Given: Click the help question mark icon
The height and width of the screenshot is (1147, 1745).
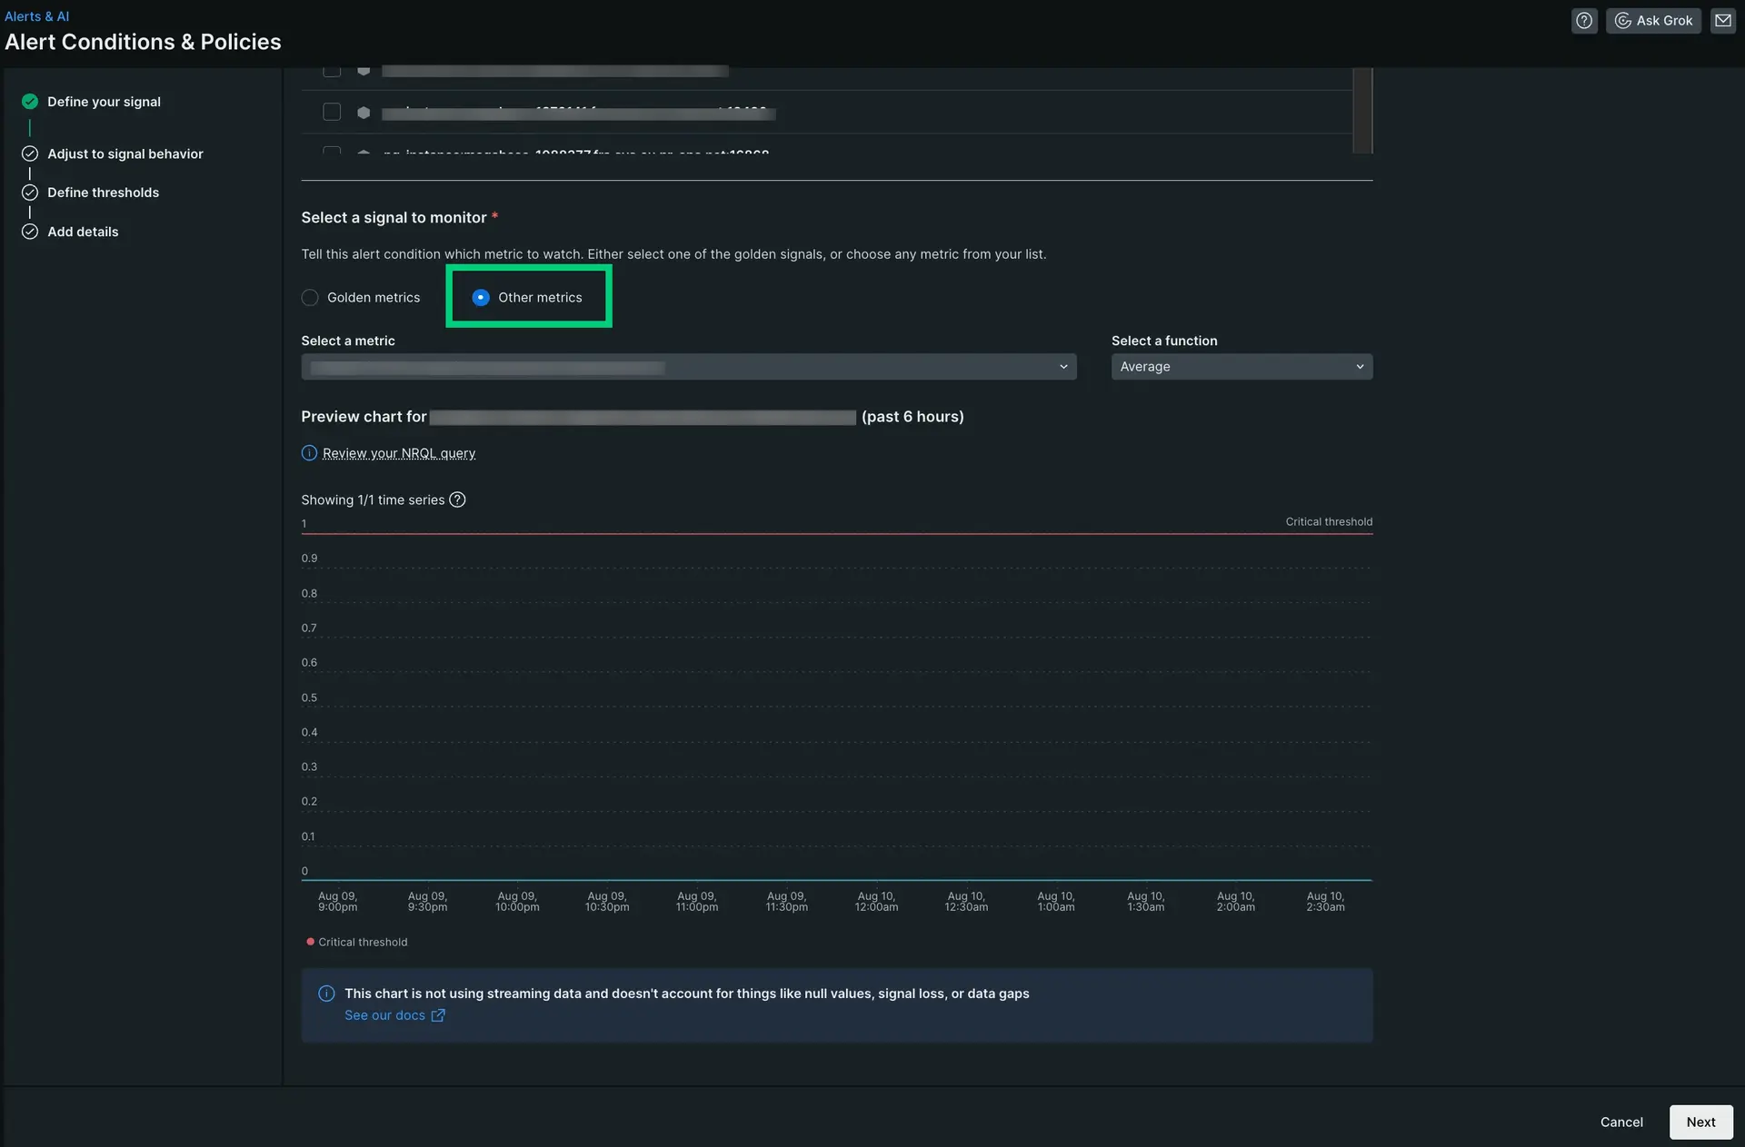Looking at the screenshot, I should point(1584,20).
